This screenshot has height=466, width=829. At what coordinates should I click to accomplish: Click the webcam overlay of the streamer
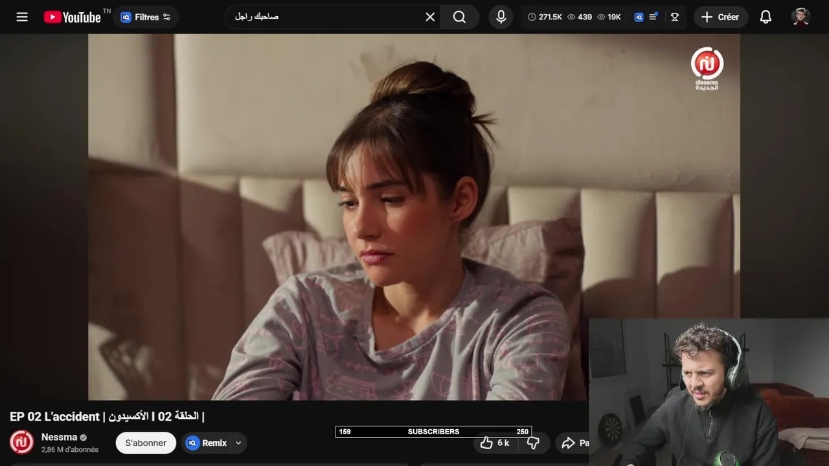709,392
